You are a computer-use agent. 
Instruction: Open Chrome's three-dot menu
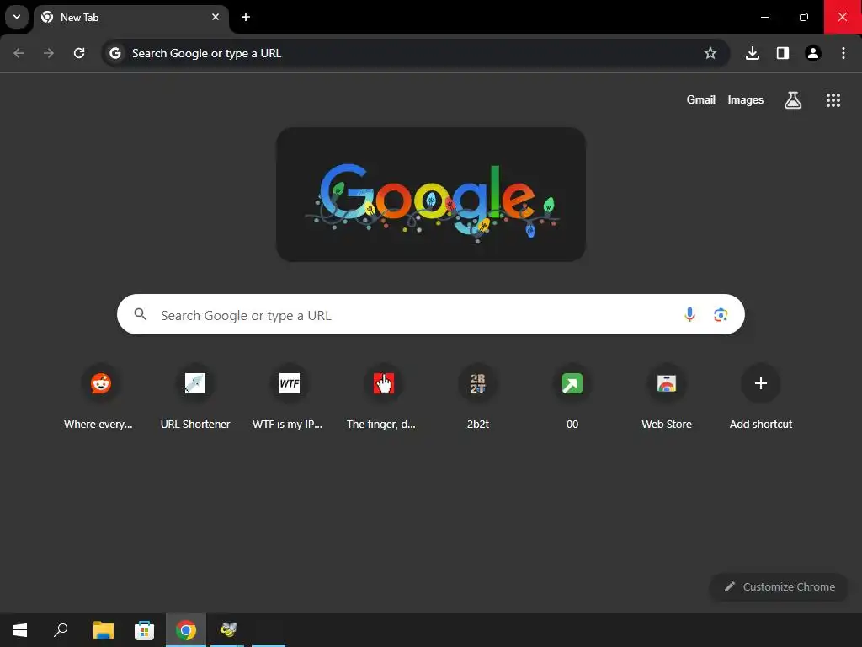click(x=843, y=53)
